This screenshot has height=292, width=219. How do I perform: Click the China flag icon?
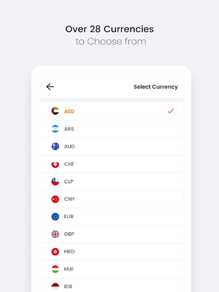(55, 199)
